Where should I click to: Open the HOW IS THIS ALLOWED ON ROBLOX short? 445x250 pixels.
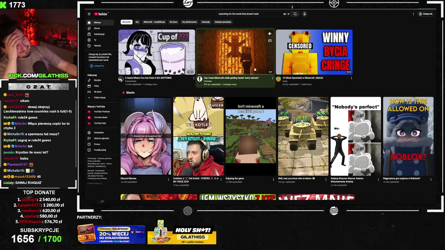pyautogui.click(x=408, y=136)
